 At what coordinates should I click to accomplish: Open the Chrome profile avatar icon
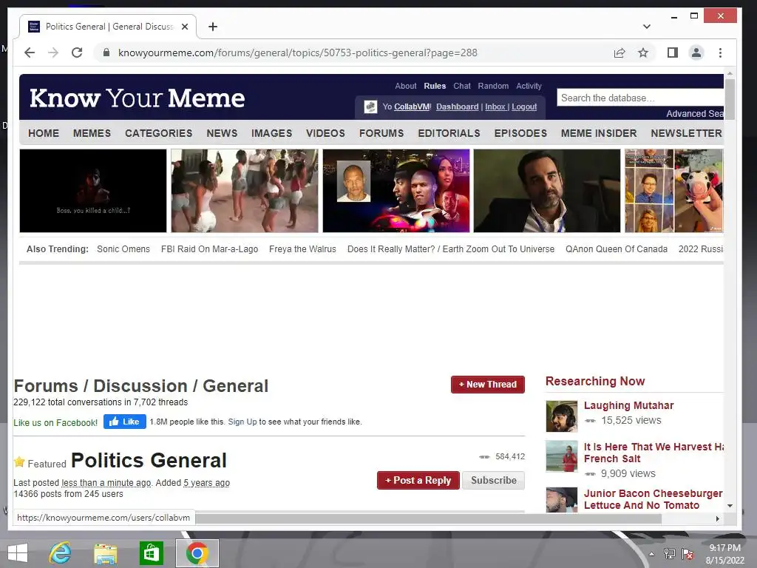point(696,53)
